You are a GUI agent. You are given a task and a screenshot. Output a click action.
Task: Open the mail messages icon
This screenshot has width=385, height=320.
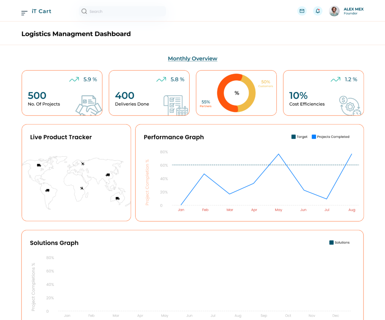pyautogui.click(x=302, y=11)
